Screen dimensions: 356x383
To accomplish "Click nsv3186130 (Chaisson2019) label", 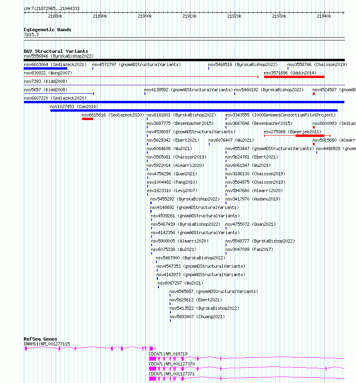I will [x=256, y=174].
